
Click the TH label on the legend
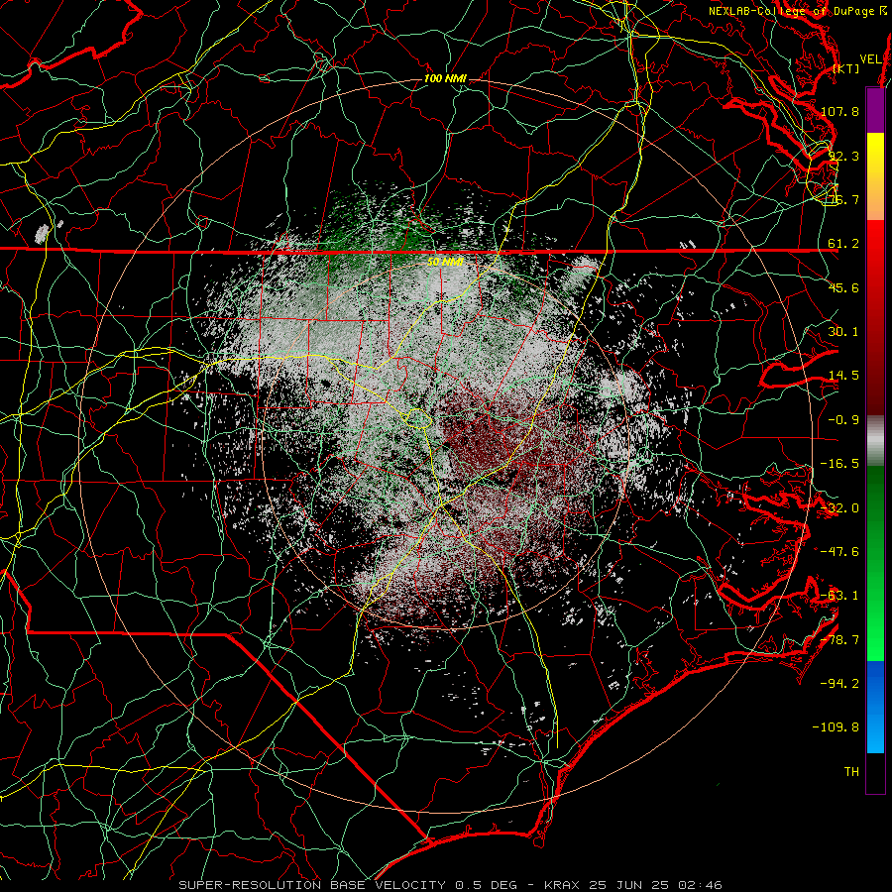coord(851,772)
